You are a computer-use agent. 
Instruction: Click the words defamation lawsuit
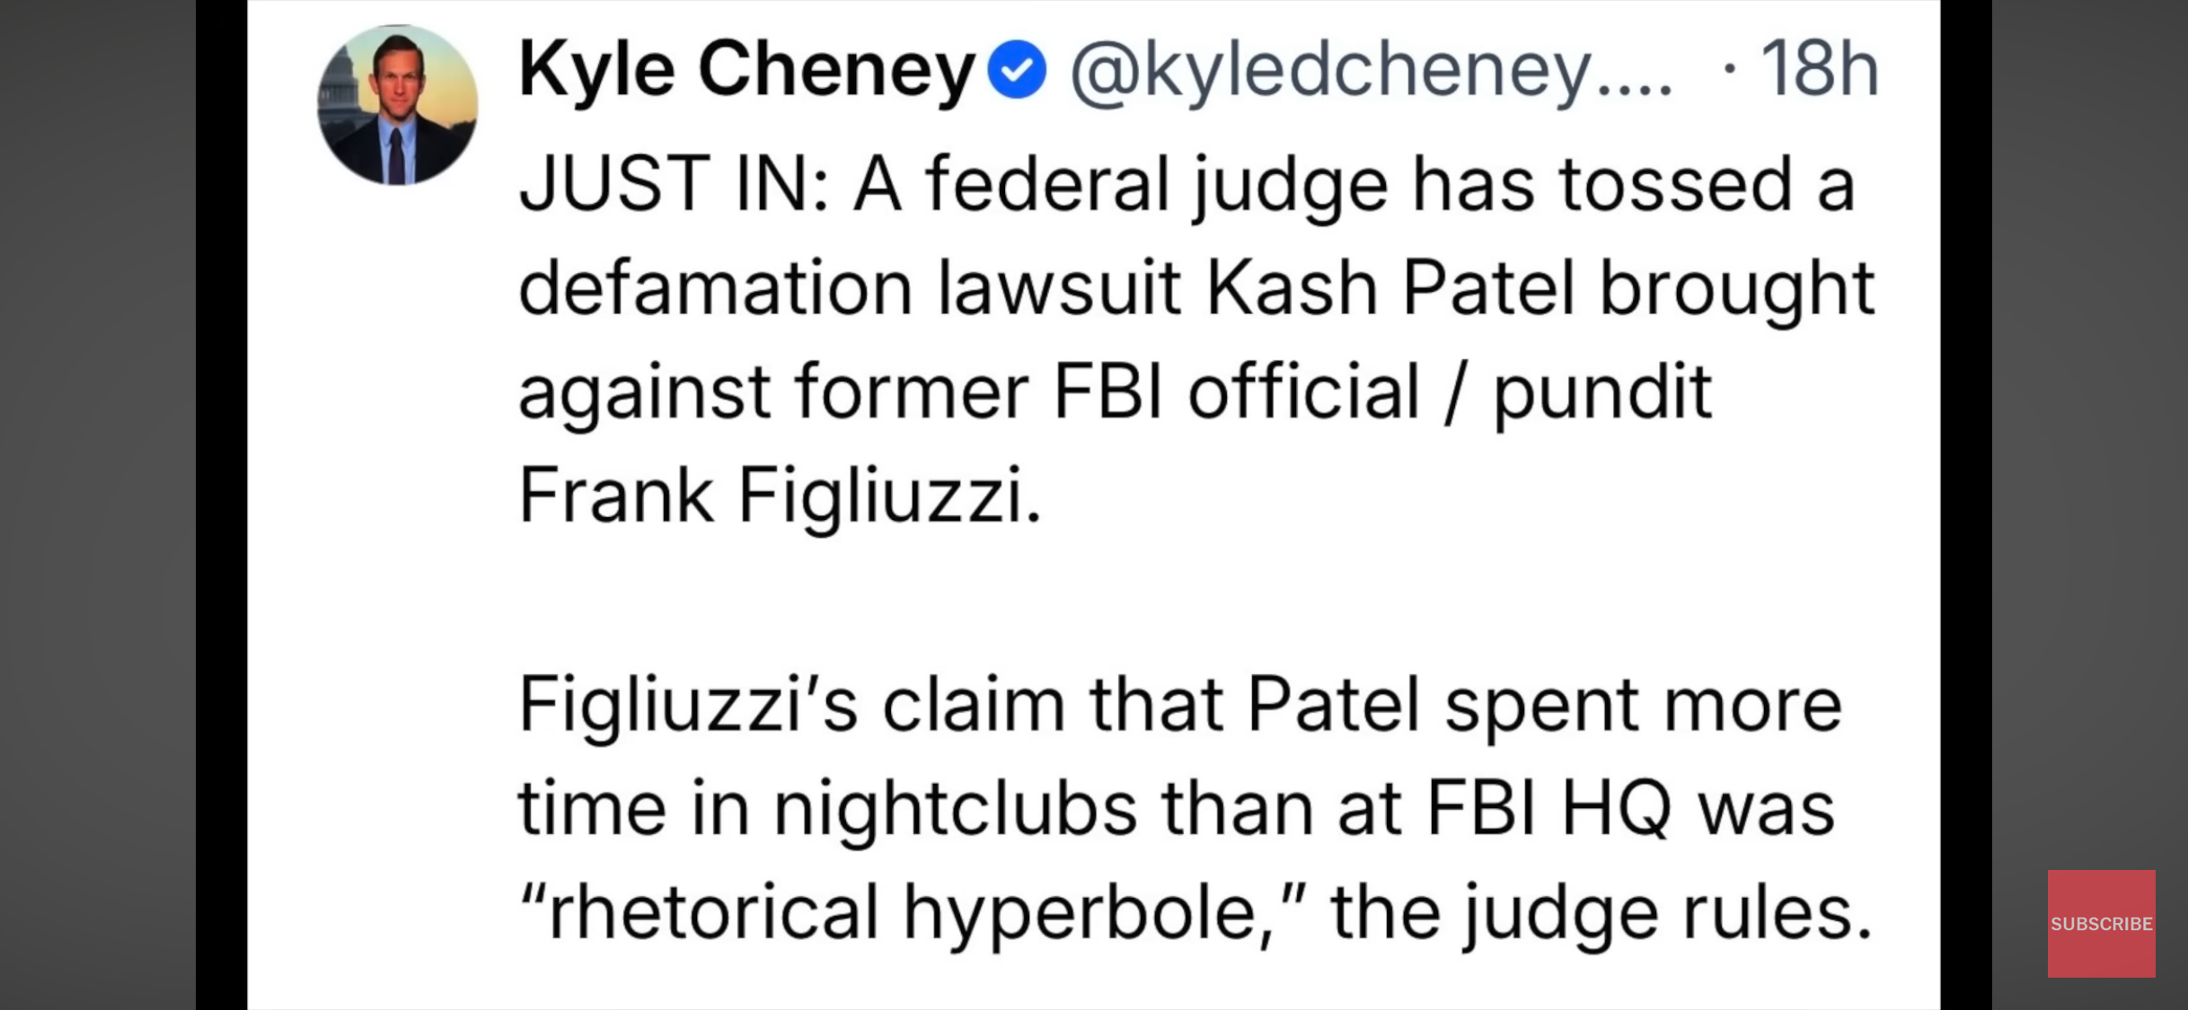pos(849,288)
